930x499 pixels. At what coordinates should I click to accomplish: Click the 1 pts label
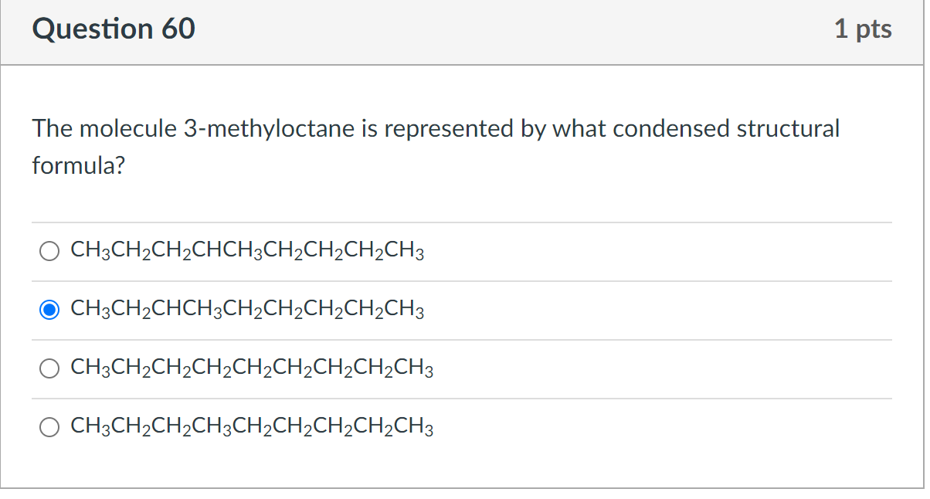[x=864, y=29]
